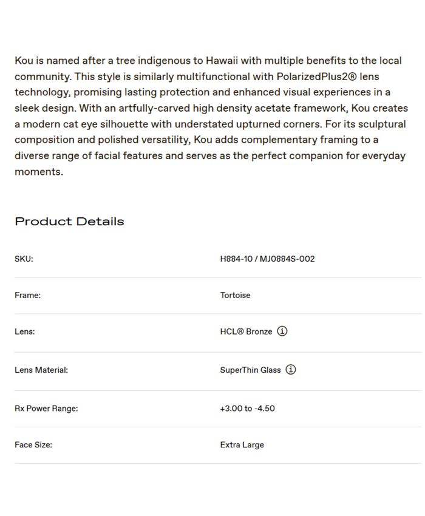
Task: Click the Frame: label
Action: point(27,296)
